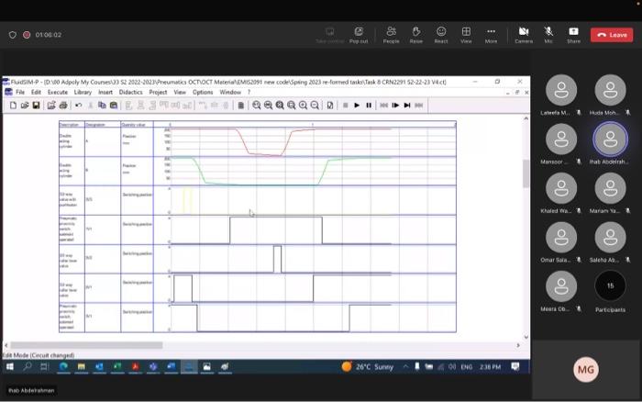Click the taskbar search magnifier icon
Screen dimensions: 642x402
point(27,367)
